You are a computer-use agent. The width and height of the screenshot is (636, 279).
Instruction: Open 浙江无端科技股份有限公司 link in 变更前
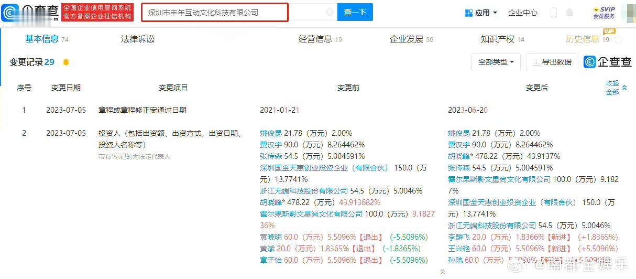304,191
